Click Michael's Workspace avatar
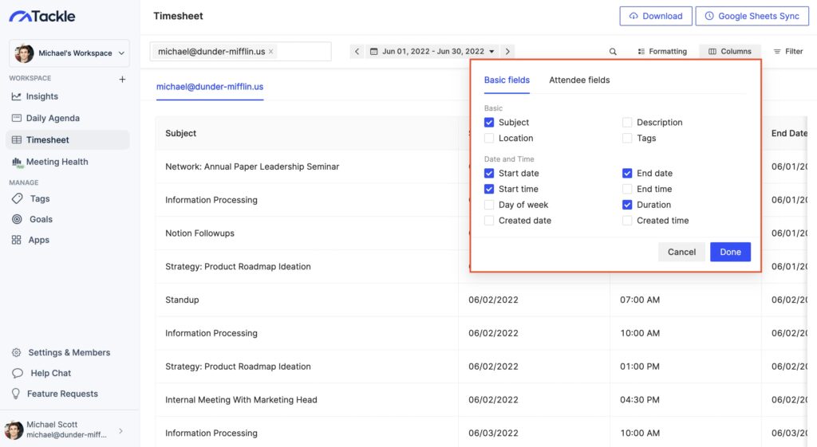Screen dimensions: 817x447 (x=24, y=53)
